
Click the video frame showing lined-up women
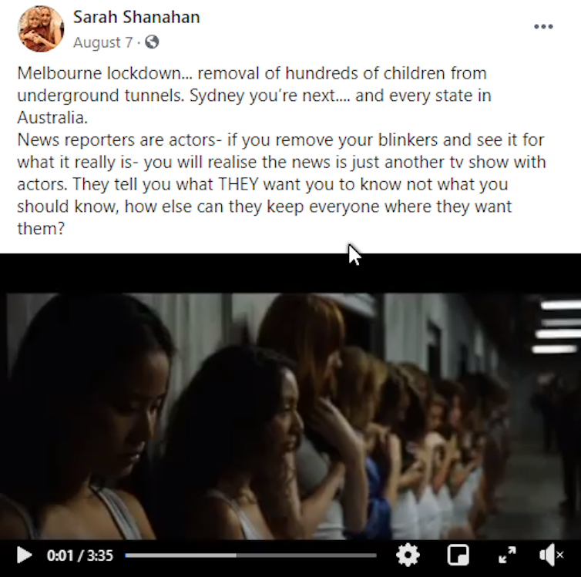pos(290,416)
